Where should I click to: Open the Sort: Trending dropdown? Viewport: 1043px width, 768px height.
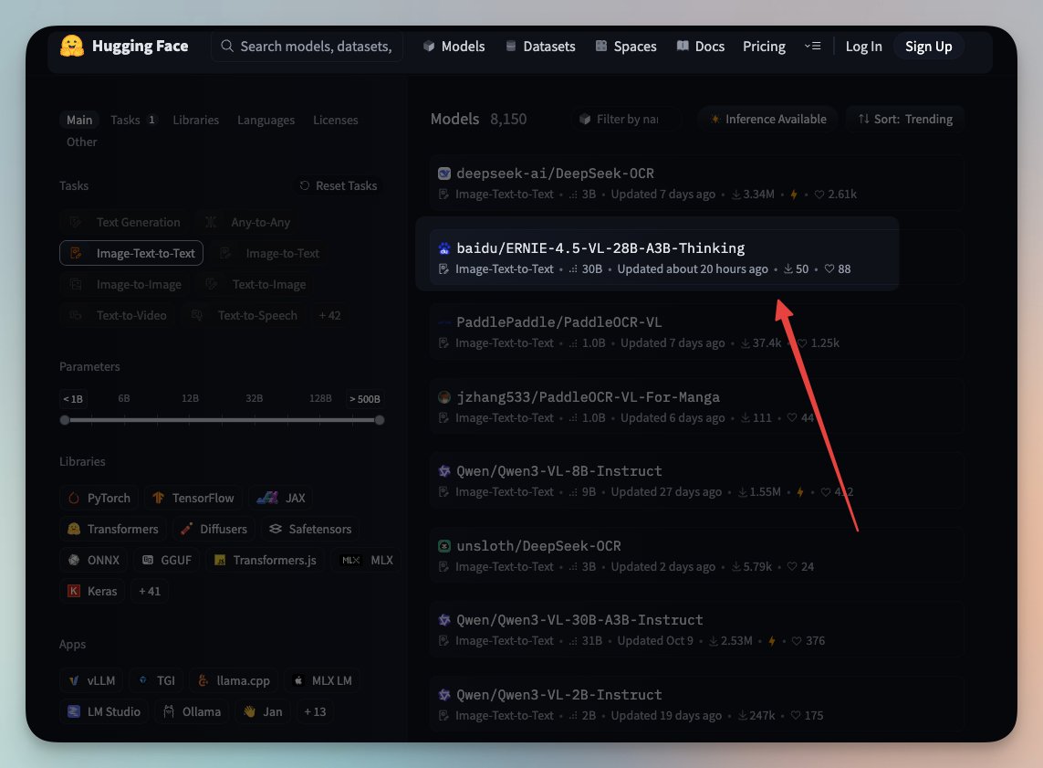coord(905,119)
